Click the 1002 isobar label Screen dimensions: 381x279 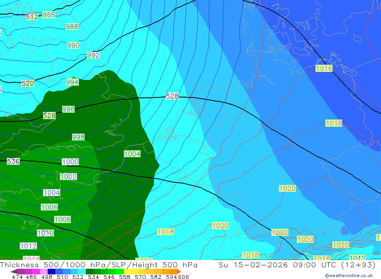tap(68, 177)
